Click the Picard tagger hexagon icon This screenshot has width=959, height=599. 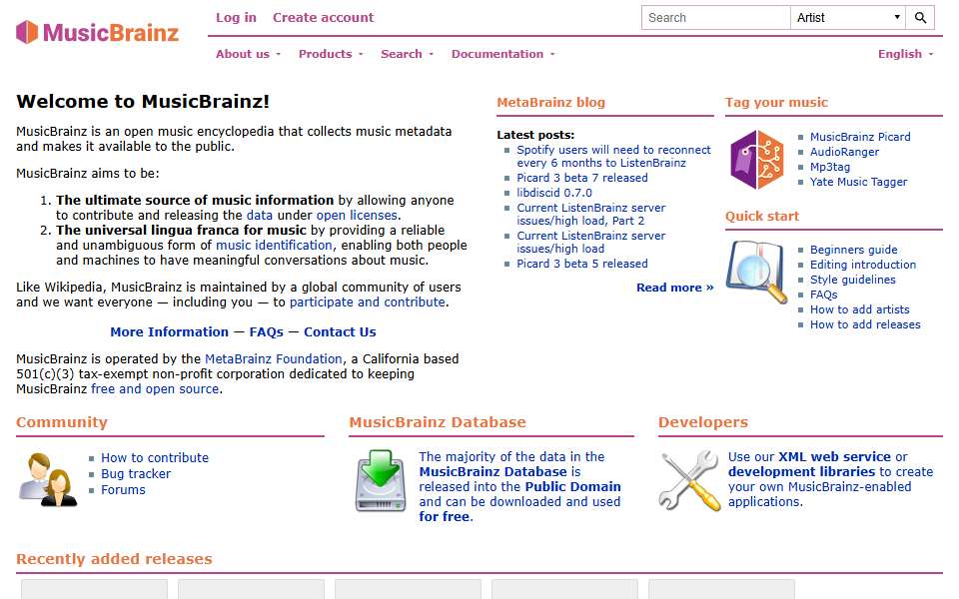tap(756, 160)
